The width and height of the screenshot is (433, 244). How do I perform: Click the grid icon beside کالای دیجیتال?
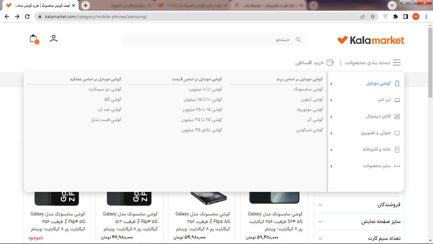(398, 116)
